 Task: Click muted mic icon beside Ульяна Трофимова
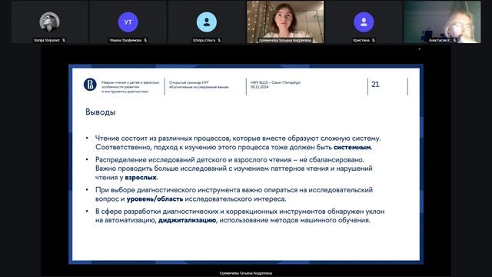pyautogui.click(x=145, y=40)
